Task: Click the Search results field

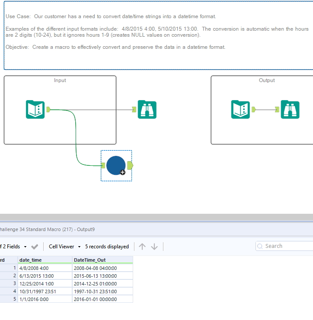Action: pyautogui.click(x=285, y=246)
